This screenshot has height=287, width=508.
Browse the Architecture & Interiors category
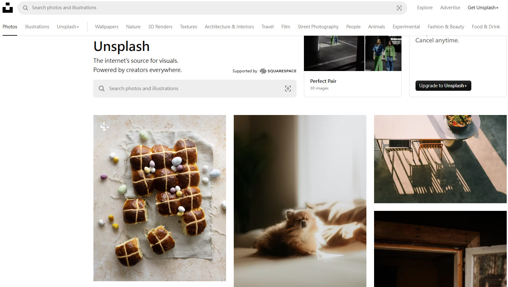[x=229, y=27]
